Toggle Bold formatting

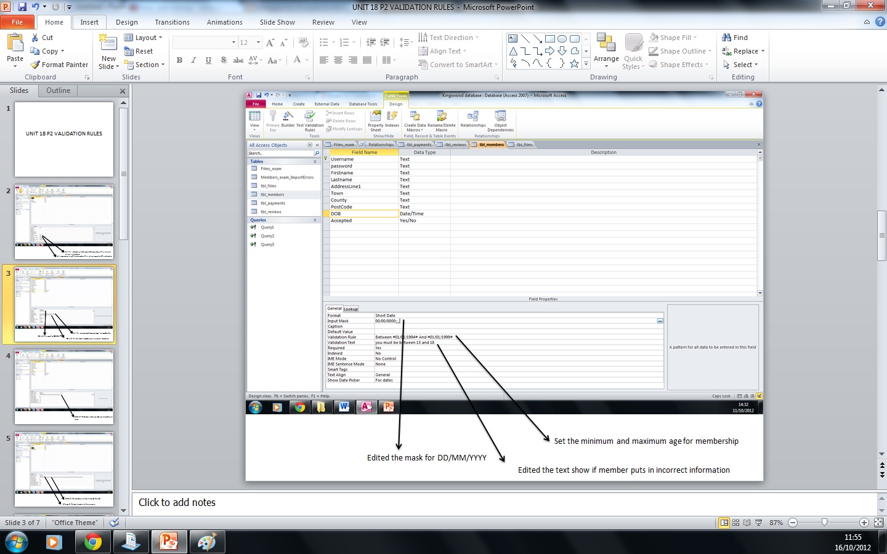tap(179, 60)
